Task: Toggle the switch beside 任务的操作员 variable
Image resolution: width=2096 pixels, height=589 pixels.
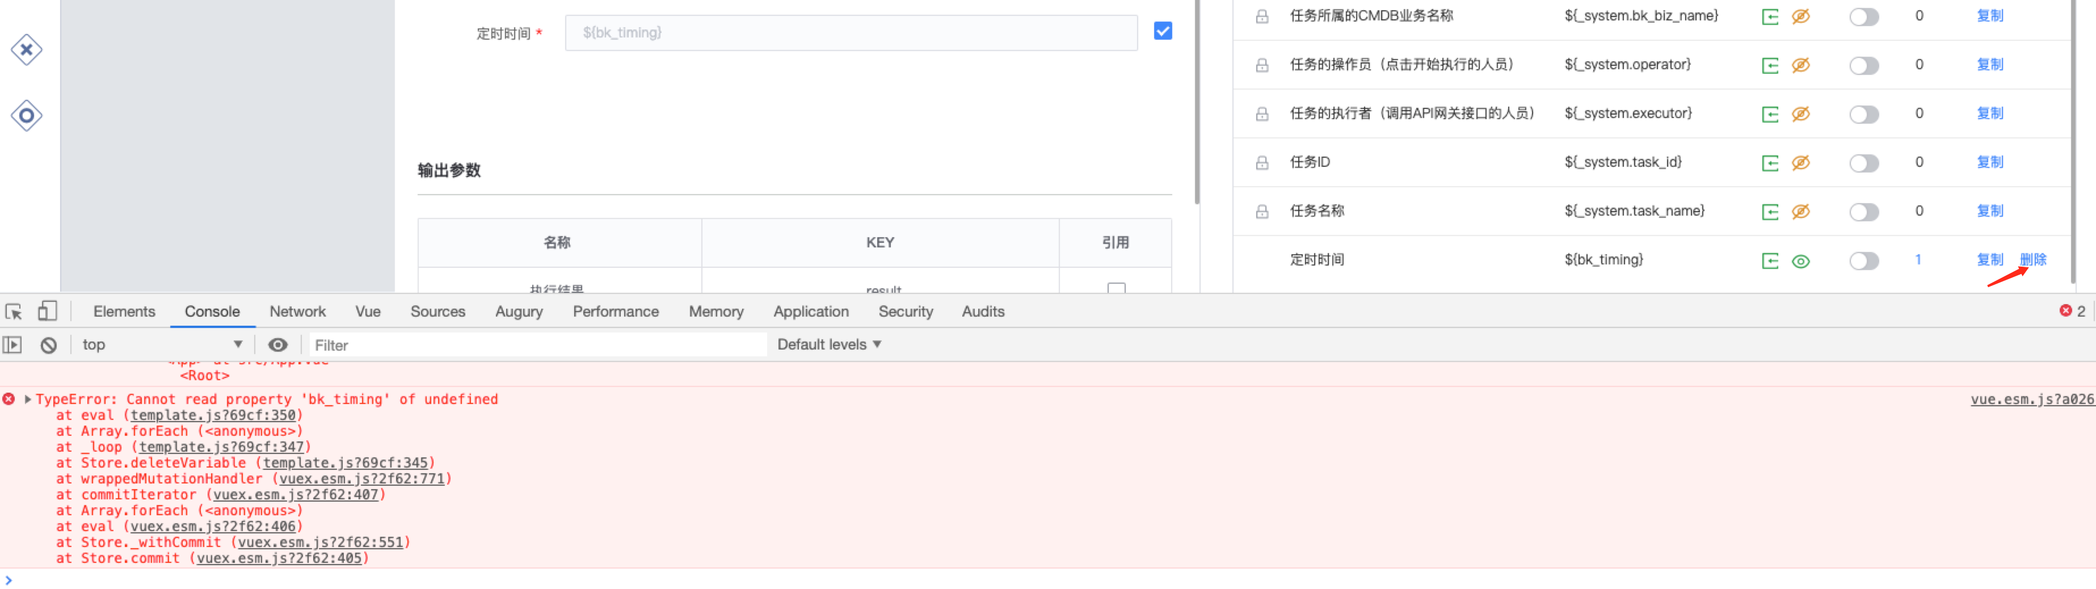Action: click(x=1864, y=65)
